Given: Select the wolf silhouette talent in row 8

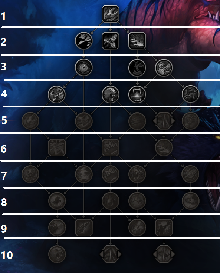Looking at the screenshot, I should (x=57, y=201).
